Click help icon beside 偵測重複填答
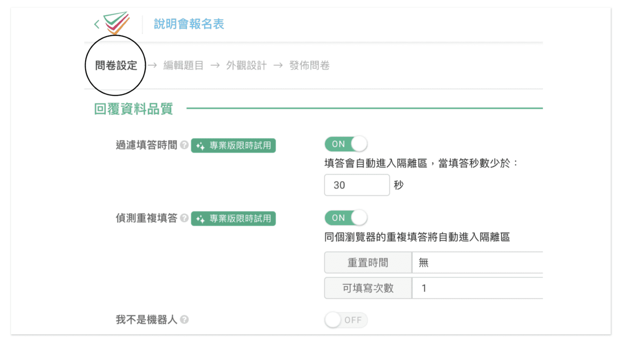This screenshot has height=342, width=624. (x=184, y=218)
